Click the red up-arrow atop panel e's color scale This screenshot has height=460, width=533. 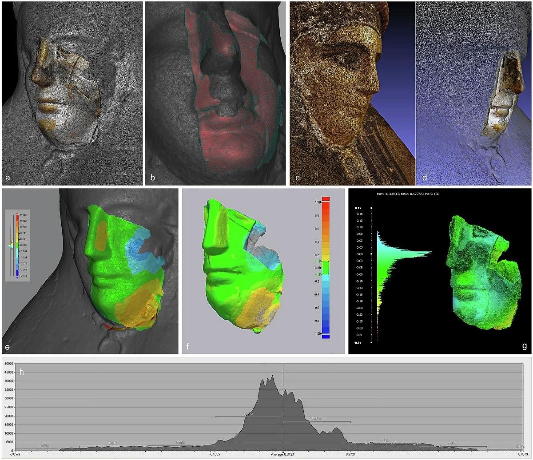click(17, 213)
